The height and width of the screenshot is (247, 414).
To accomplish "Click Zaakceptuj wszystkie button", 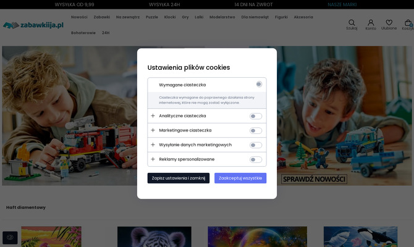I will 240,178.
